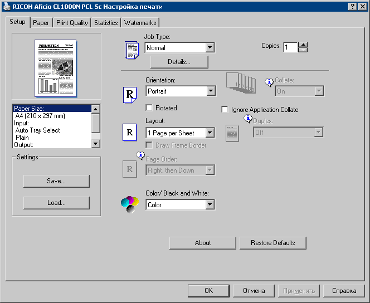Open the Page Order dropdown
This screenshot has width=370, height=303.
pos(210,170)
